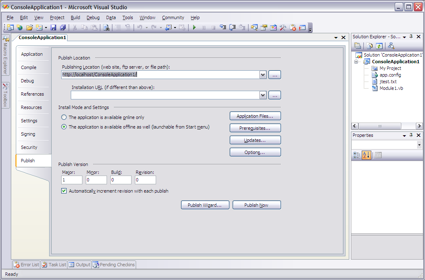
Task: Select 'The application is available online only'
Action: tap(64, 117)
